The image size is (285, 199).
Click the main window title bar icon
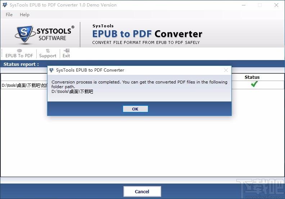(5, 5)
